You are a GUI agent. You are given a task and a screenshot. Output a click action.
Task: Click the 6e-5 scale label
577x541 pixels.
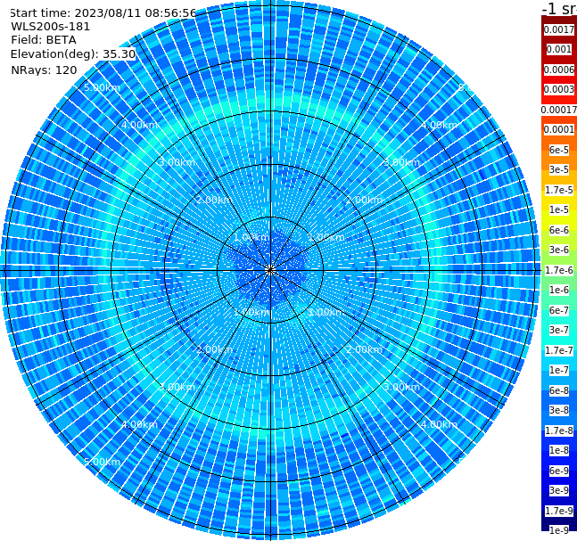(559, 150)
